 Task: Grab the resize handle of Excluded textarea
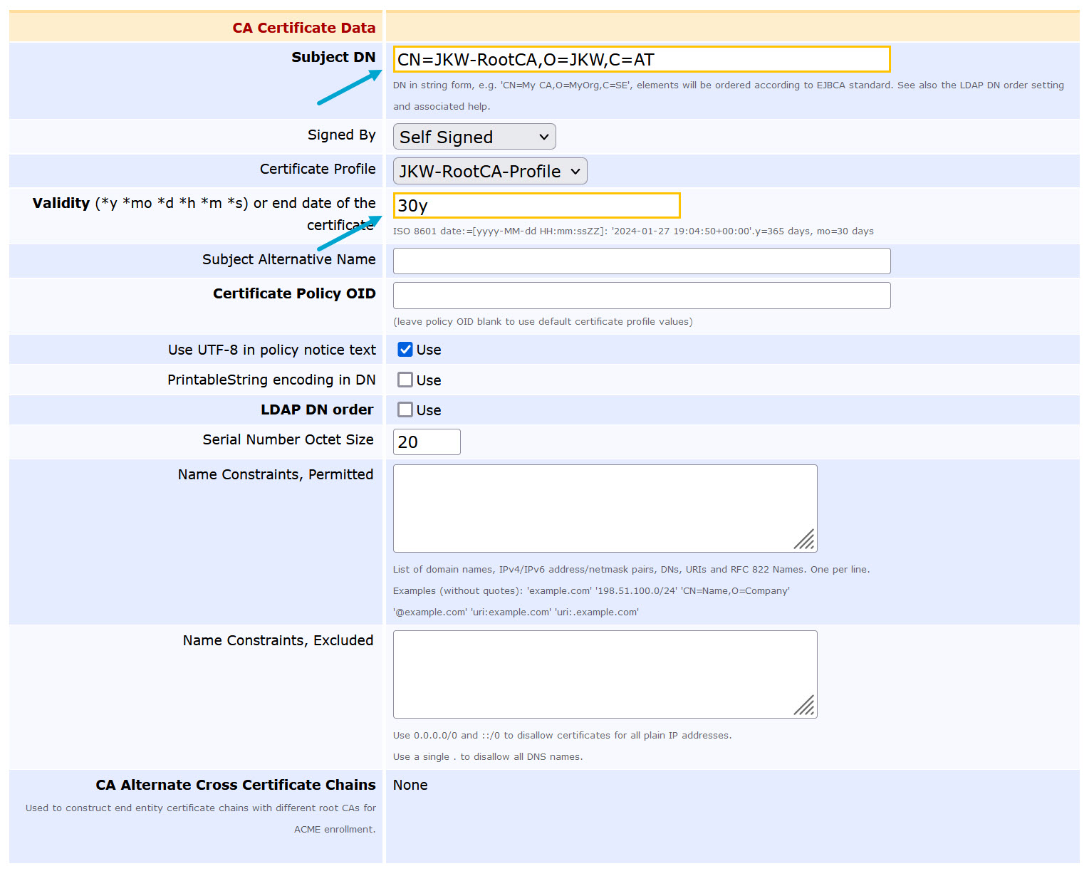click(805, 706)
